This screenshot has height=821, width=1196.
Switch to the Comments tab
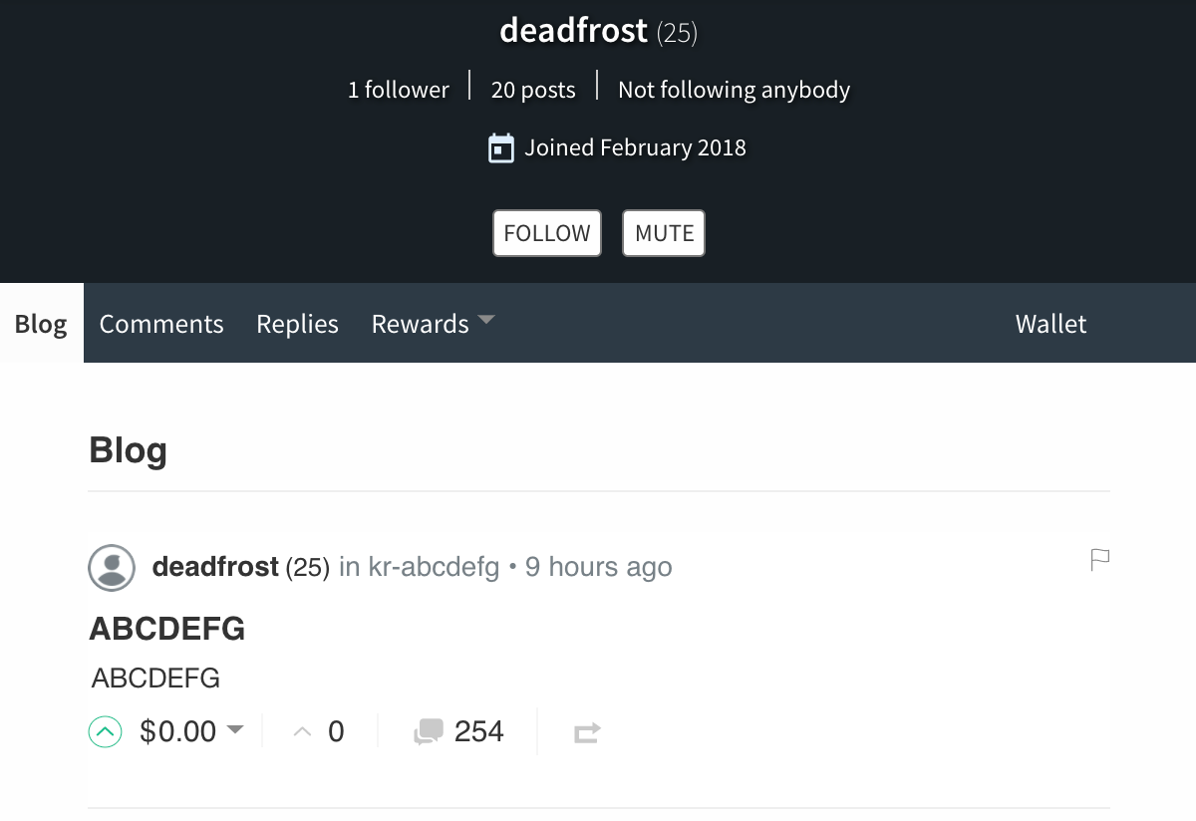tap(161, 324)
